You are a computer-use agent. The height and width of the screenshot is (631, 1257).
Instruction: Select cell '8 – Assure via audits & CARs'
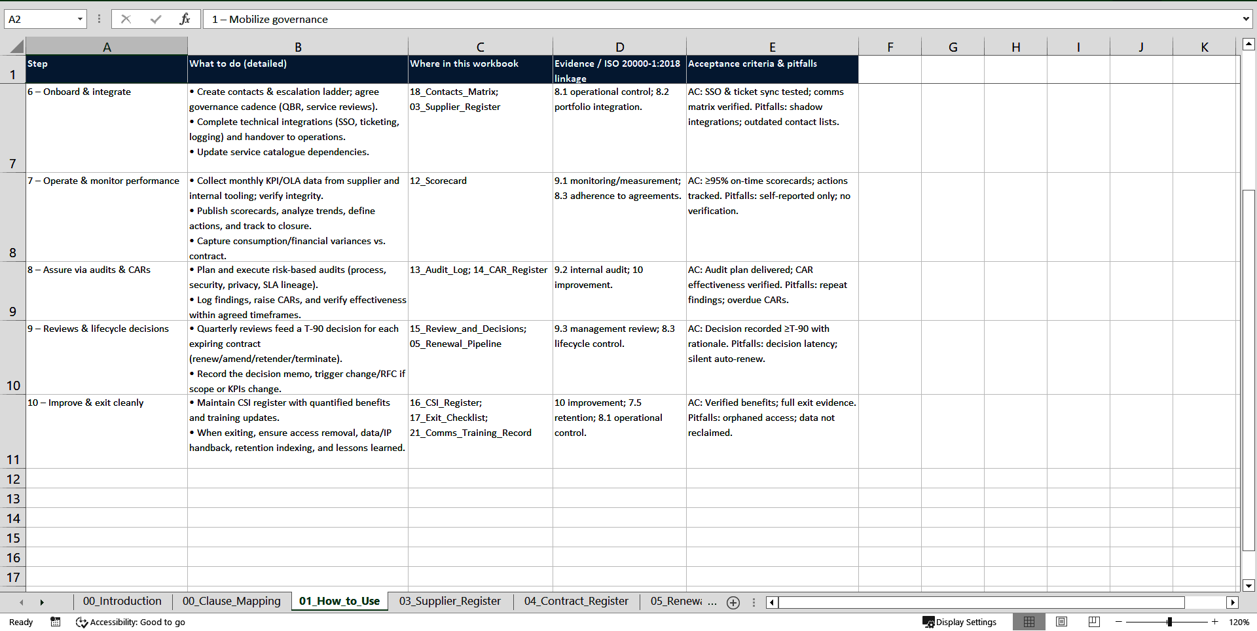click(107, 291)
